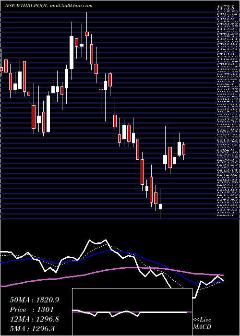Click inside the MACD inset chart box
The image size is (240, 336).
132,312
